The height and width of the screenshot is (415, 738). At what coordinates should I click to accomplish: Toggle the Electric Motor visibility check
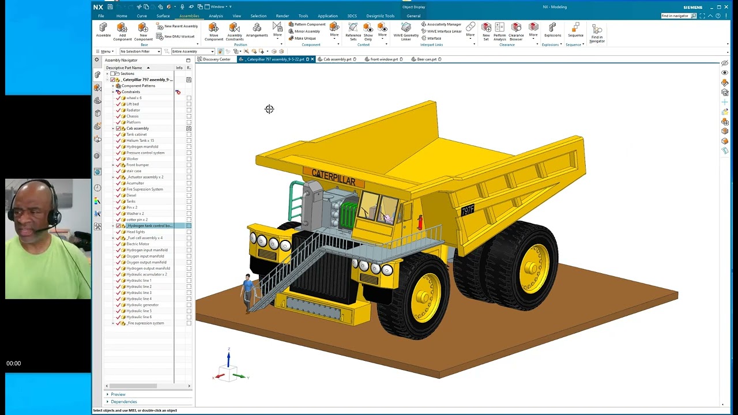point(118,244)
